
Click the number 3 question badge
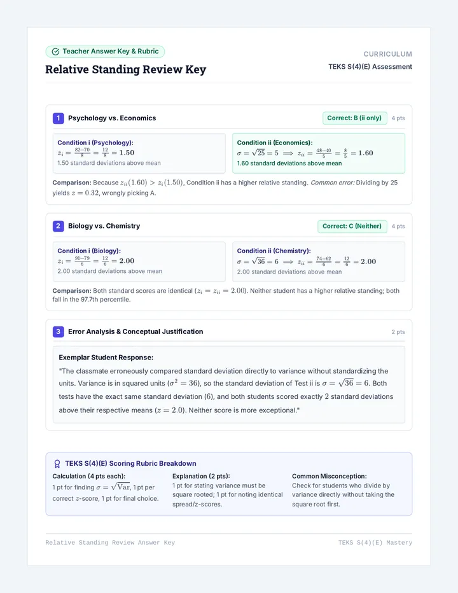[59, 331]
